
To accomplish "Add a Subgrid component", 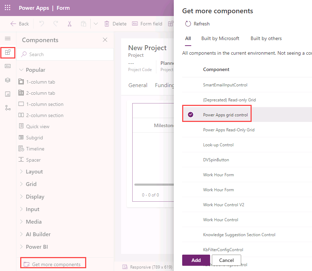I will [31, 137].
